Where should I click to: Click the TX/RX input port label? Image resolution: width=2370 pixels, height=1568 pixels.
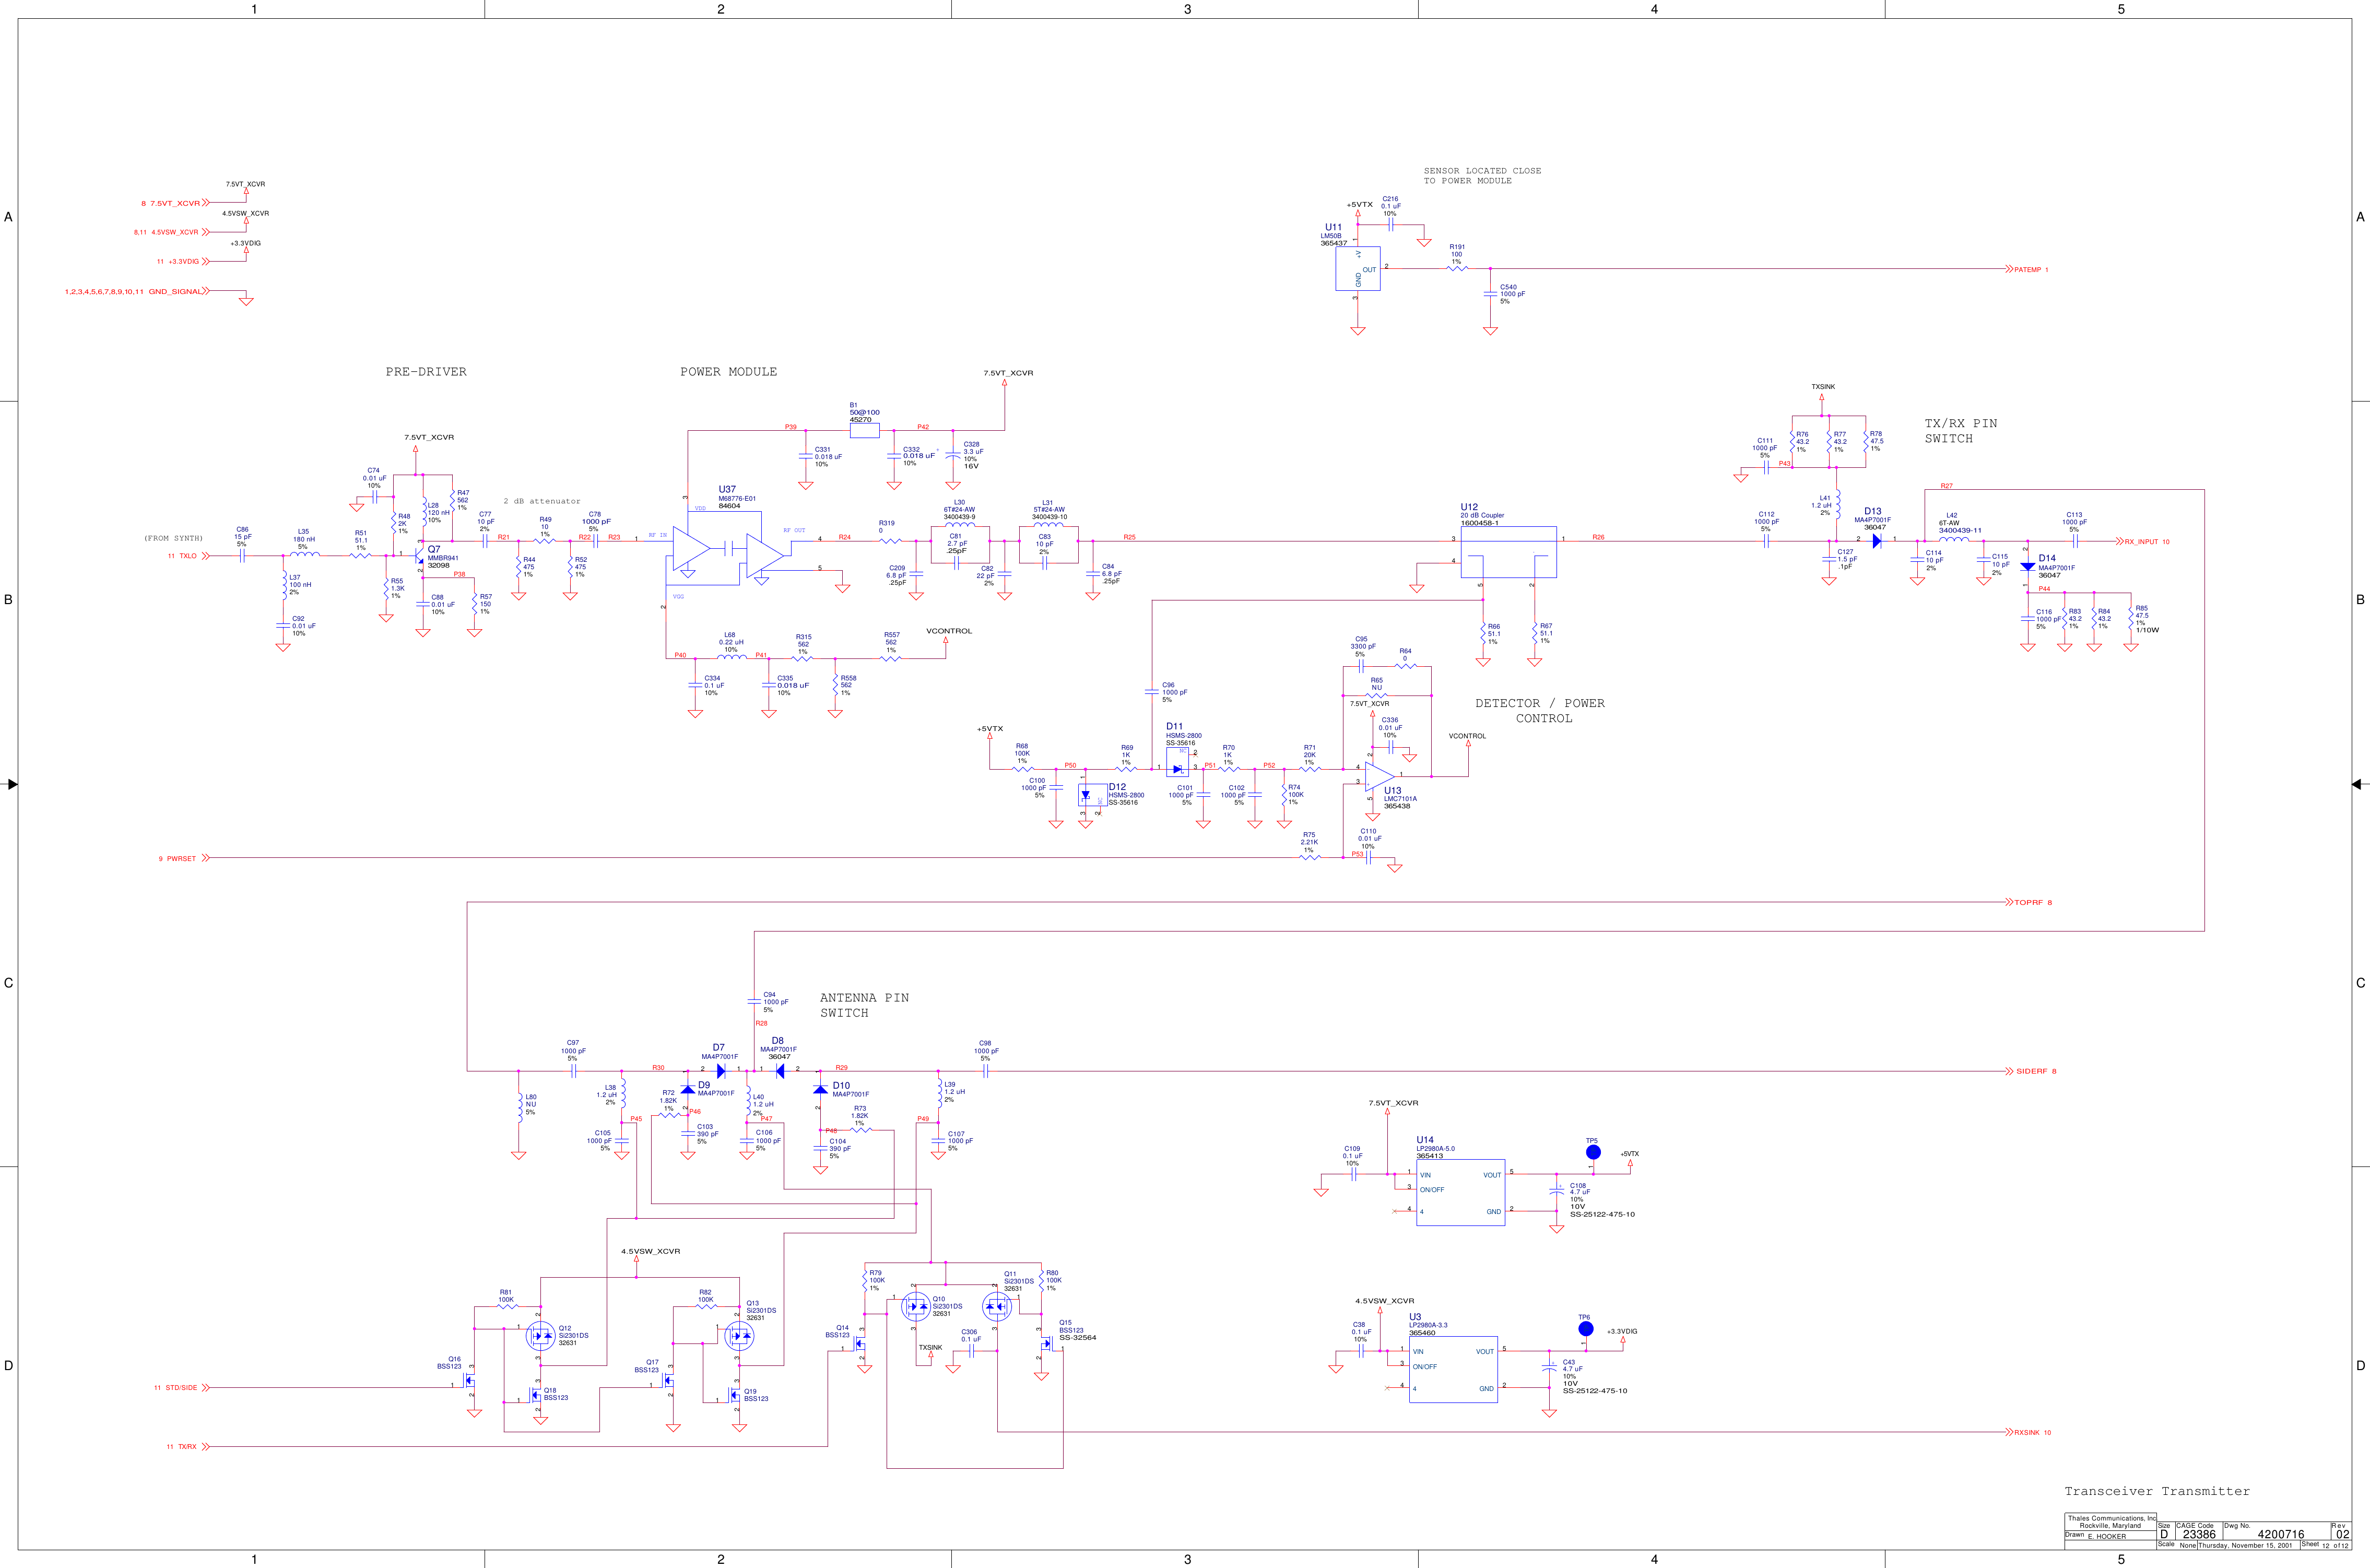pyautogui.click(x=188, y=1447)
